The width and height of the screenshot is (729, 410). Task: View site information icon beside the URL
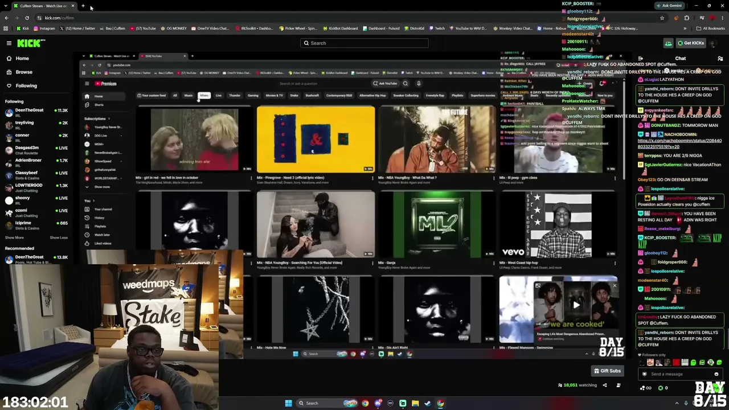pyautogui.click(x=39, y=18)
